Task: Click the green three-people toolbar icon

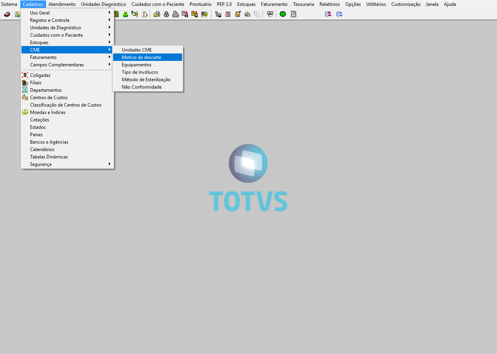Action: [x=125, y=14]
